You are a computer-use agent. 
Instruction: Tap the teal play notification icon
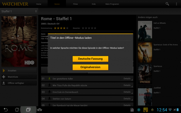click(139, 110)
